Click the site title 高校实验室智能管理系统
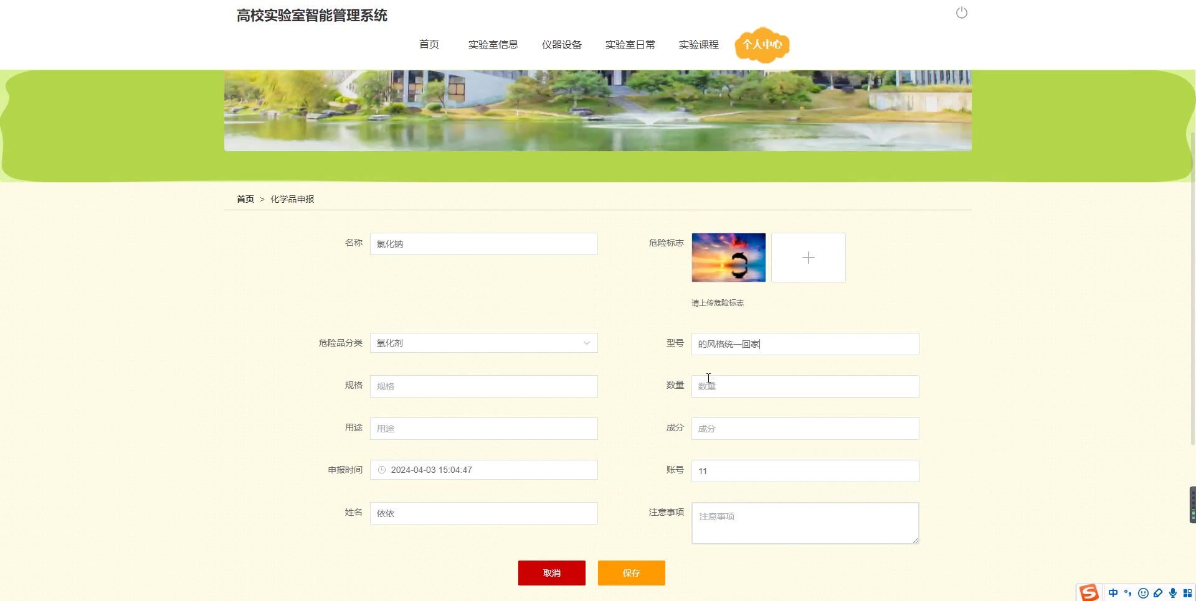This screenshot has width=1196, height=601. tap(312, 16)
